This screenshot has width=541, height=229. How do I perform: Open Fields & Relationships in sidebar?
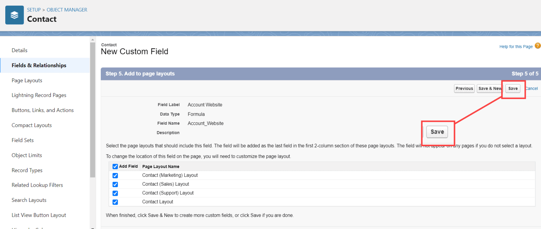click(x=39, y=65)
